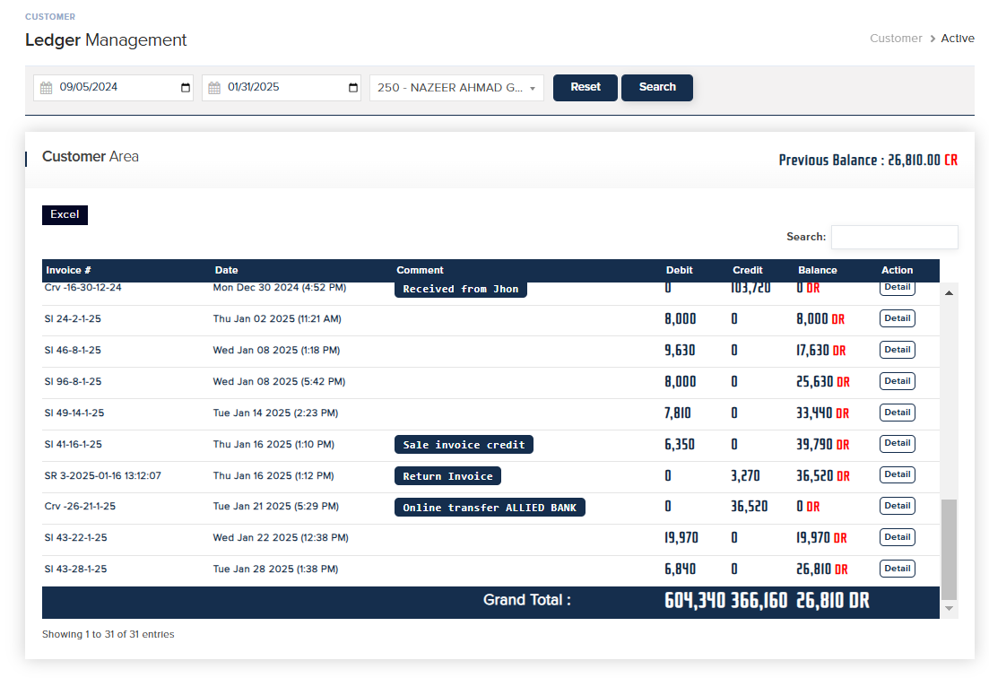Click calendar glyph before 01/31/2025
989x678 pixels.
click(x=214, y=88)
